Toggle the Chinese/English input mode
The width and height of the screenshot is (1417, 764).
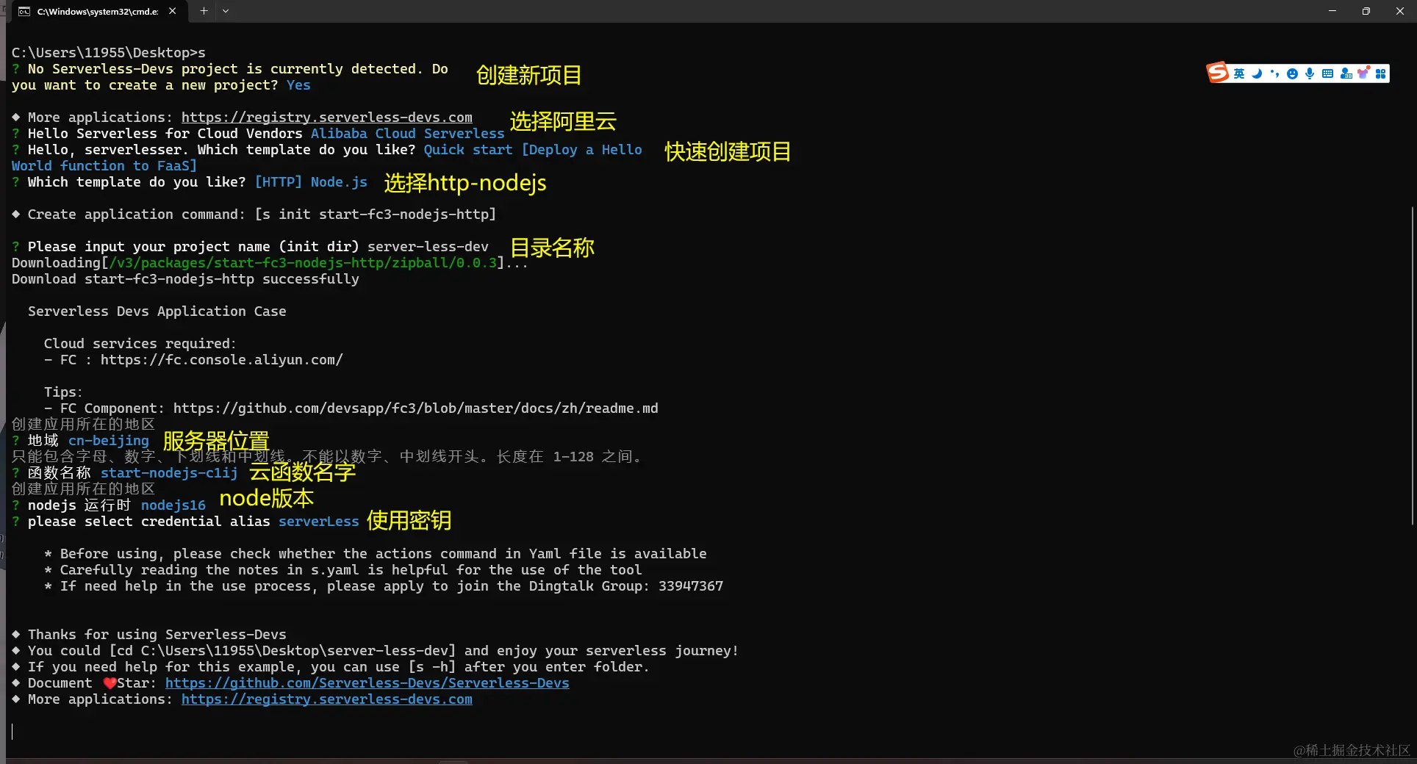tap(1239, 73)
